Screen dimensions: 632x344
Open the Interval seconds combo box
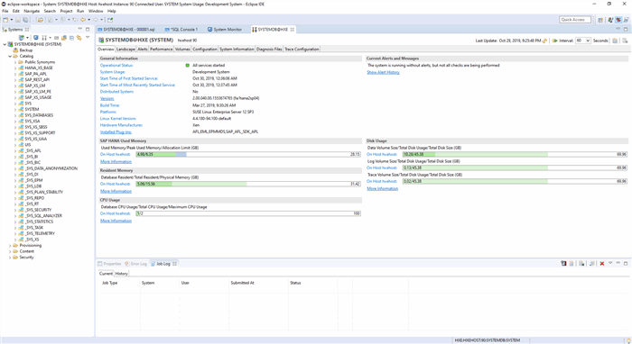(583, 41)
